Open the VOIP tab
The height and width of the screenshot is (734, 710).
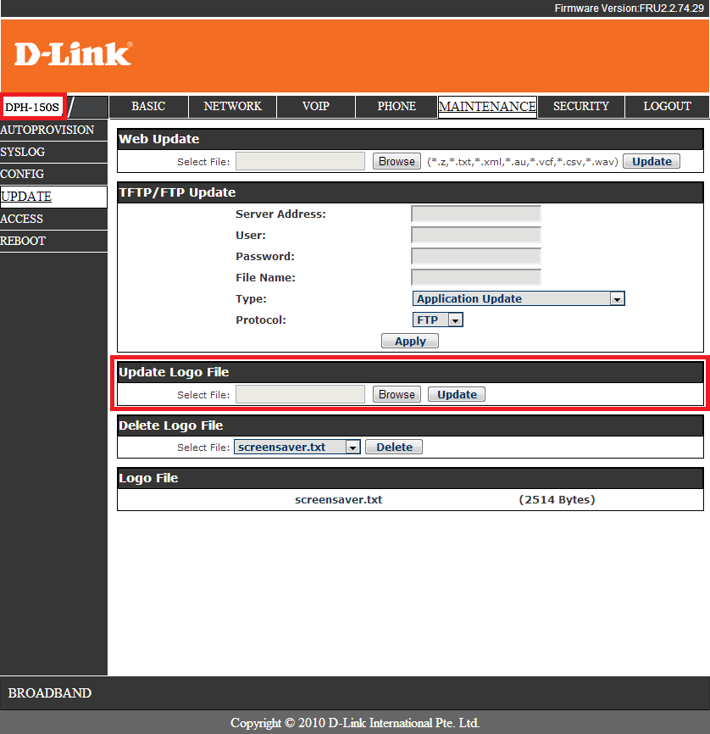316,107
